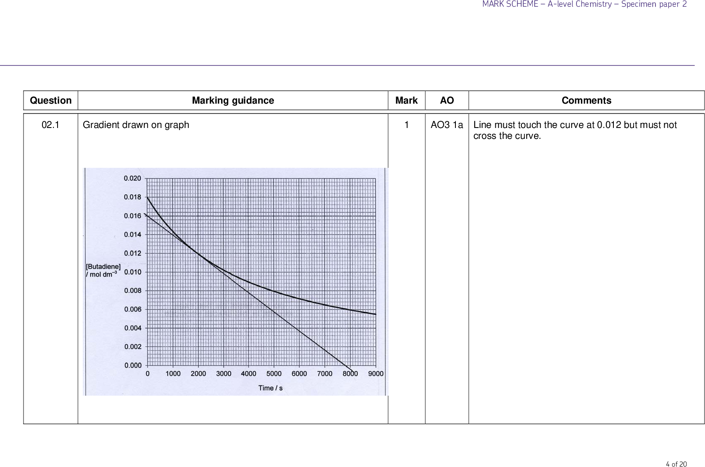Select the text Gradient drawn on graph
Screen dimensions: 705x467
coord(136,124)
